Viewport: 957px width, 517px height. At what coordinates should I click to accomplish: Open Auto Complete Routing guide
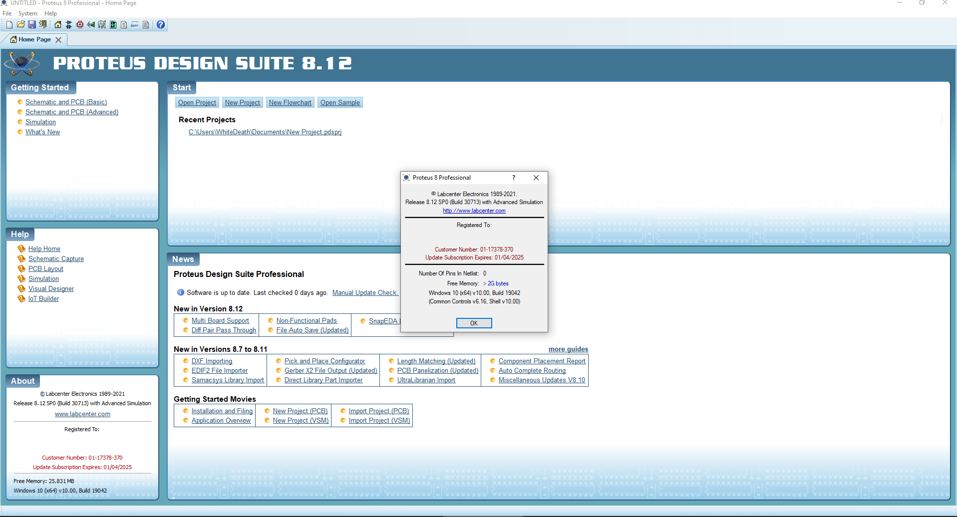(532, 370)
